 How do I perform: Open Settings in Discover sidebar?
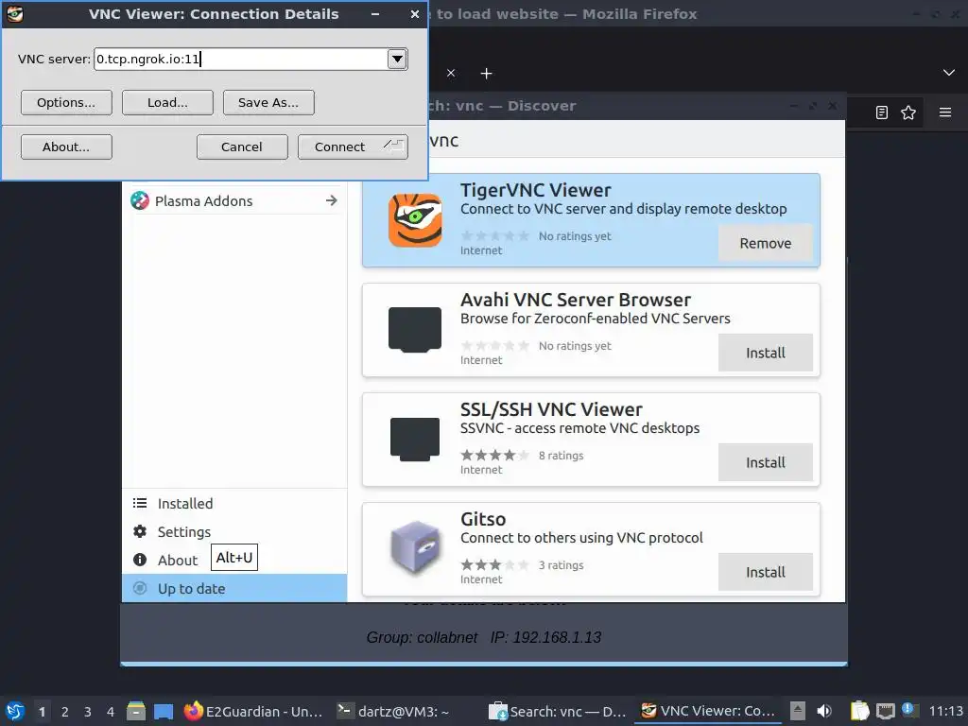tap(234, 531)
